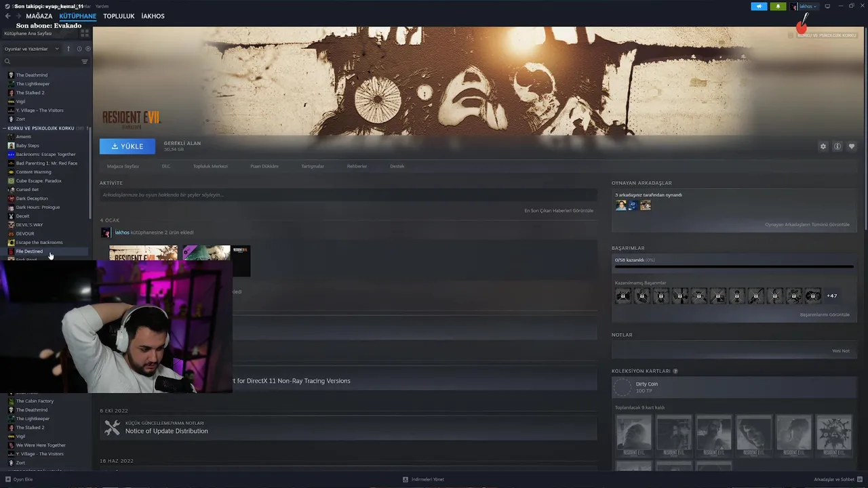
Task: Launch Big Picture mode monitor icon
Action: (x=827, y=6)
